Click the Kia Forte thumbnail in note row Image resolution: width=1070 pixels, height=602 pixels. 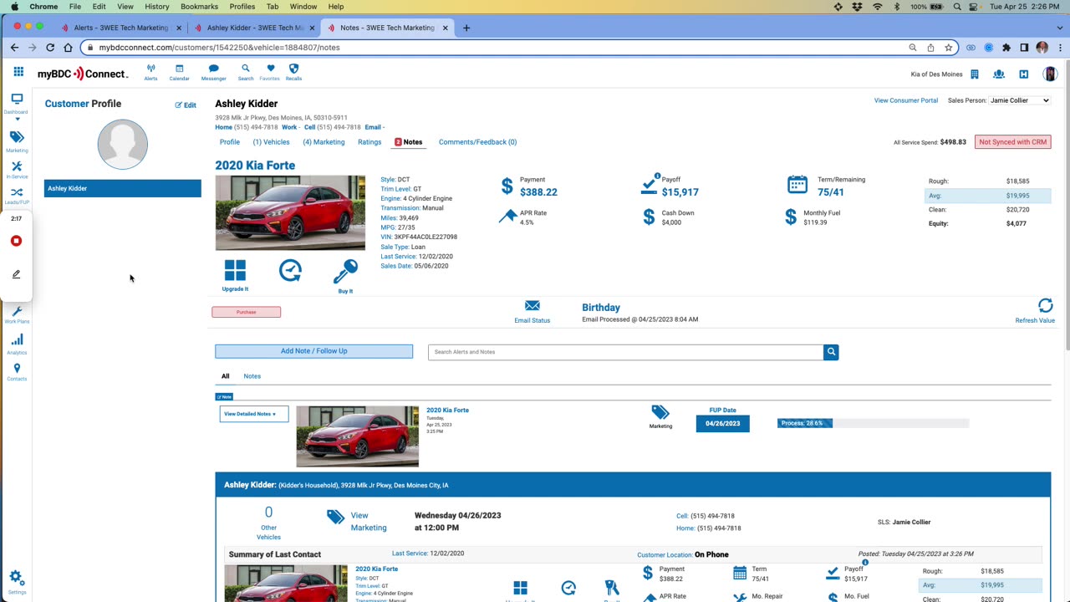point(357,436)
